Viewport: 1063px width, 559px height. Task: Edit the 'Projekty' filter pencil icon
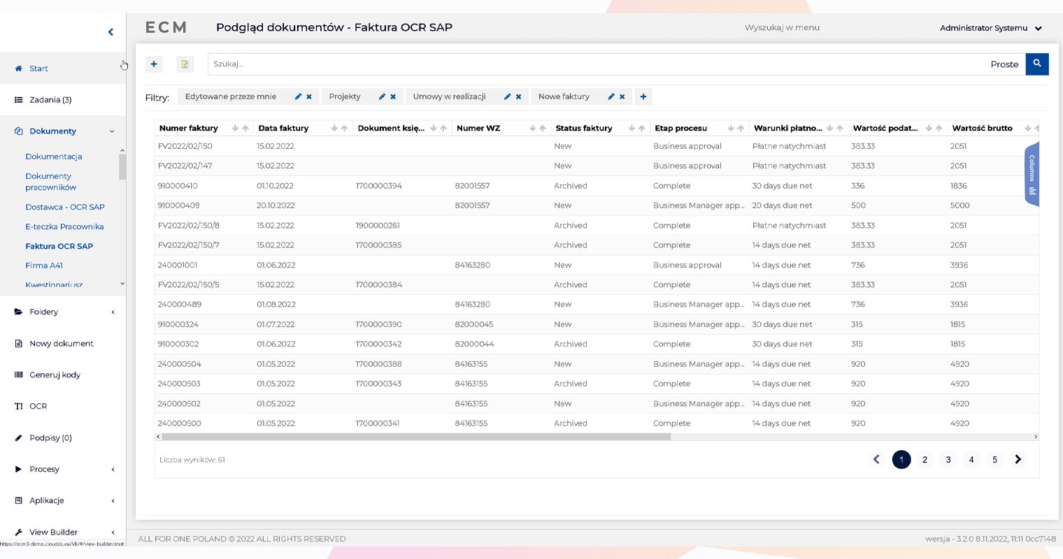tap(382, 97)
